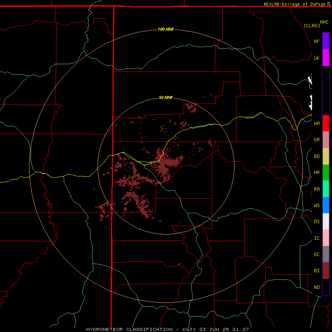Click the '100 NMI' range ring label
The image size is (332, 332).
(x=166, y=29)
